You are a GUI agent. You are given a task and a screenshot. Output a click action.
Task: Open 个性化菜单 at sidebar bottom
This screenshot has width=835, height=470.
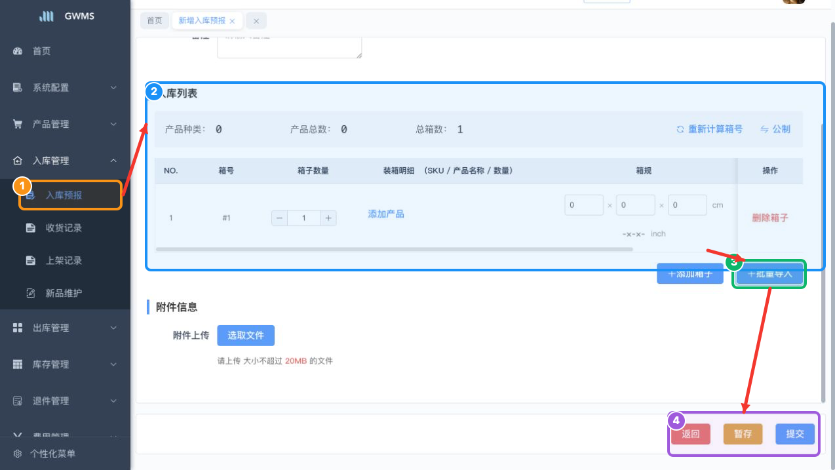tap(65, 454)
